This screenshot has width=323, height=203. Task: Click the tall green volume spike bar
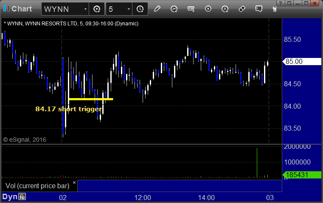257,163
